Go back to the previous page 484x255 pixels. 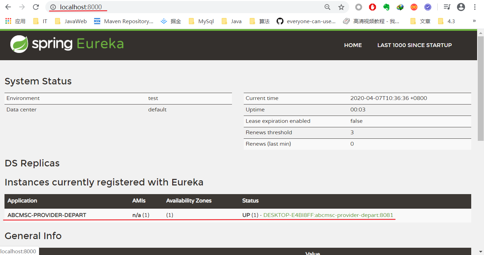point(8,7)
